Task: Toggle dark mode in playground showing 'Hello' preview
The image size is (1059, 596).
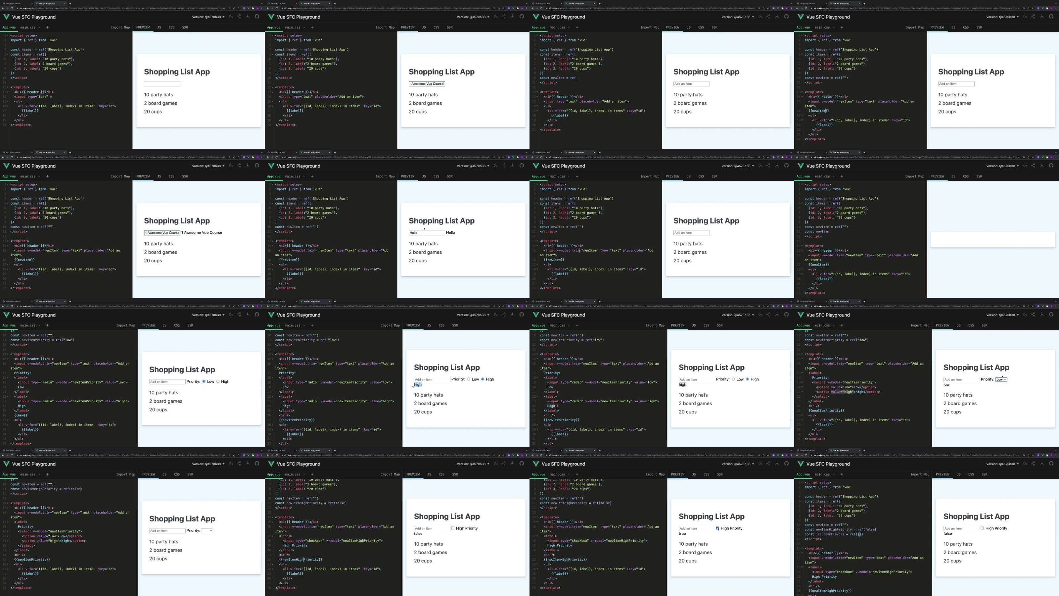Action: pyautogui.click(x=495, y=166)
